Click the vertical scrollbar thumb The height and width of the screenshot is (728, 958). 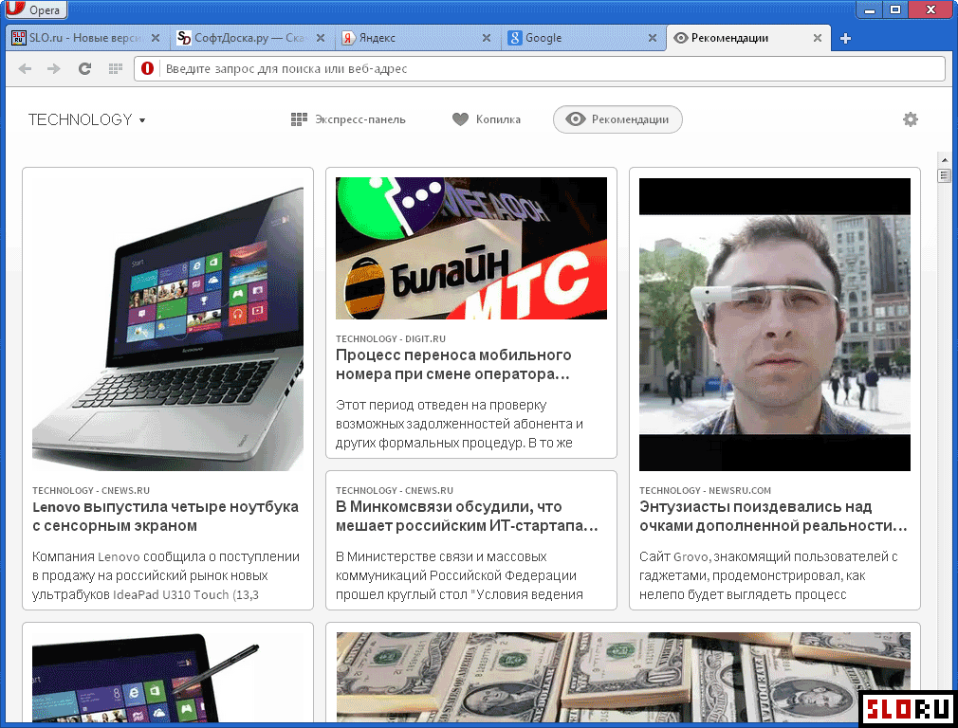[x=945, y=176]
